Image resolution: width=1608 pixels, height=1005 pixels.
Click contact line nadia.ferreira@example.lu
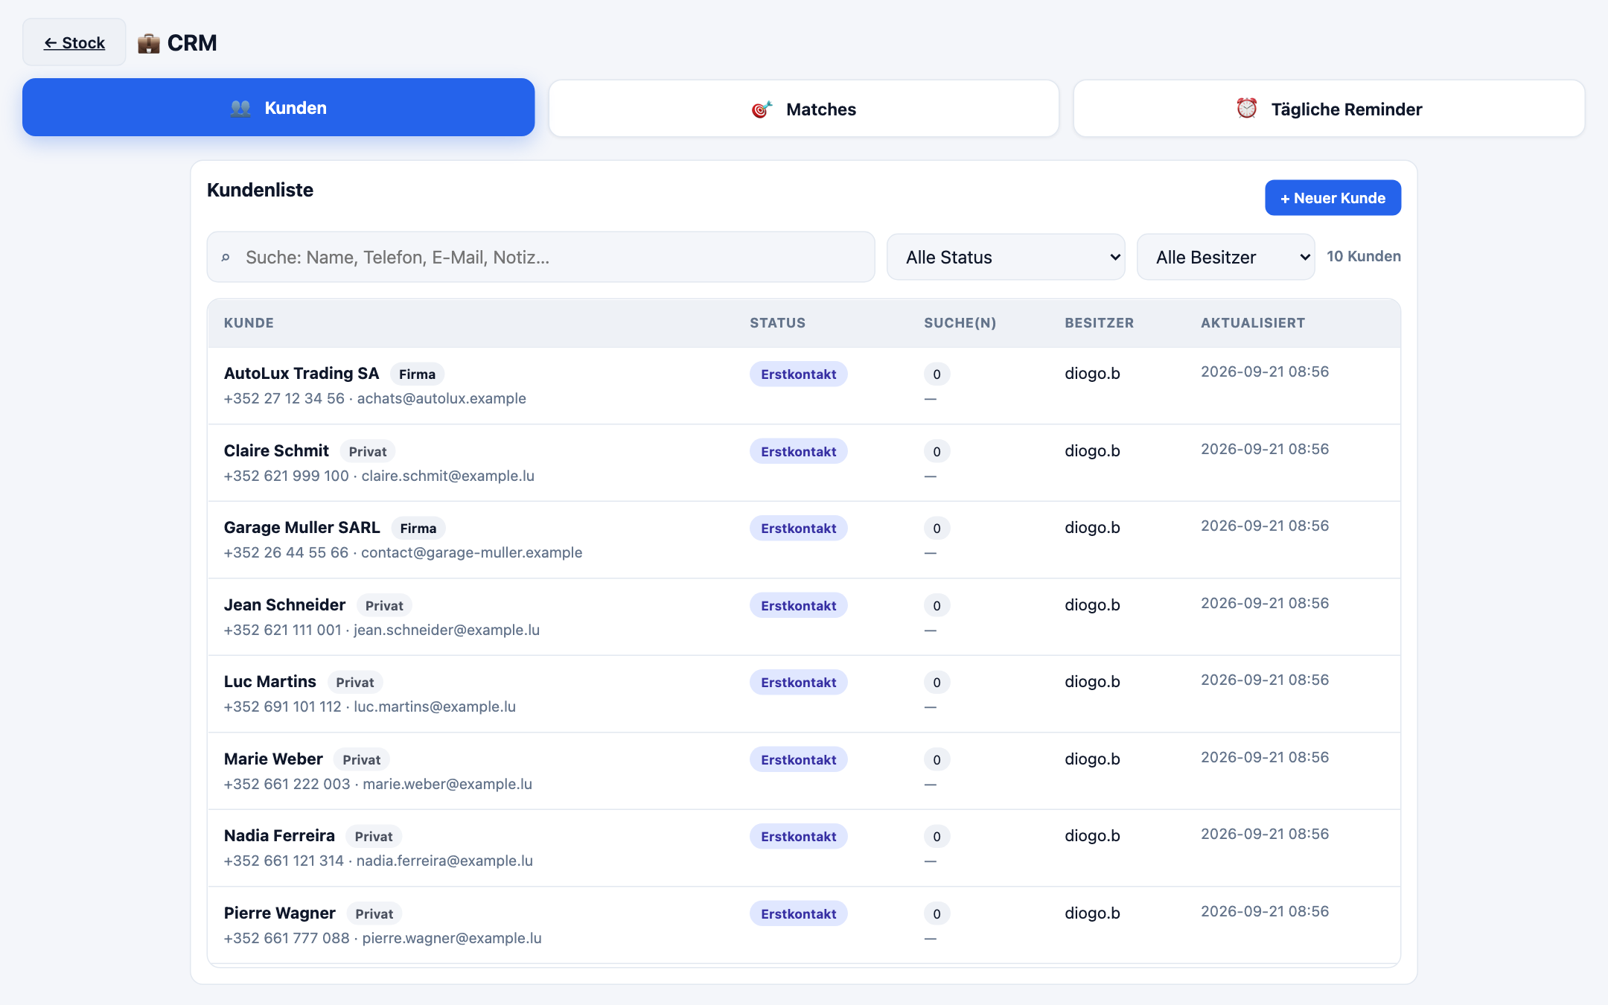378,861
